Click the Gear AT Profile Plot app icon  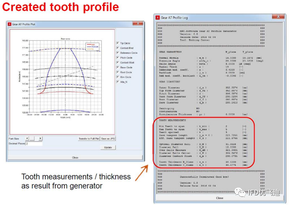[x=10, y=24]
